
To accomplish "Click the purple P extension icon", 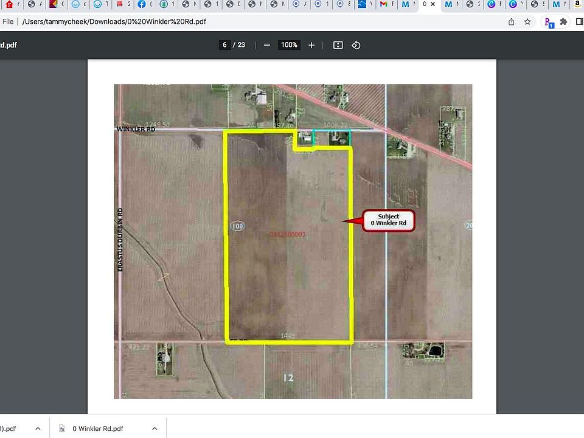I will click(549, 23).
